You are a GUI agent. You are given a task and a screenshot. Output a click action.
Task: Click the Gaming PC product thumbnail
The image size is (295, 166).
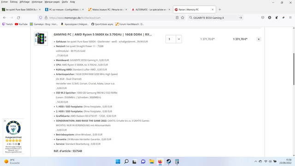(x=41, y=39)
